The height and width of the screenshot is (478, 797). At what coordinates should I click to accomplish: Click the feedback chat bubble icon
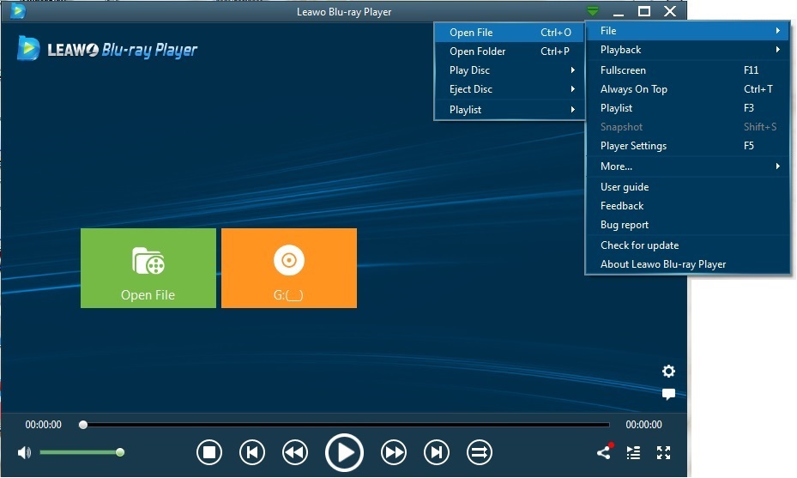668,395
